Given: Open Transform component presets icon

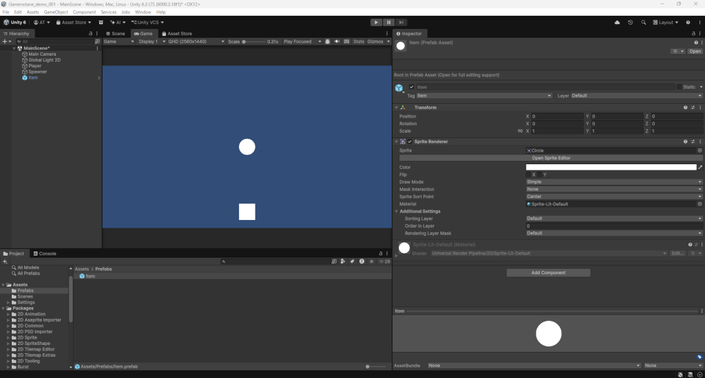Looking at the screenshot, I should tap(693, 108).
